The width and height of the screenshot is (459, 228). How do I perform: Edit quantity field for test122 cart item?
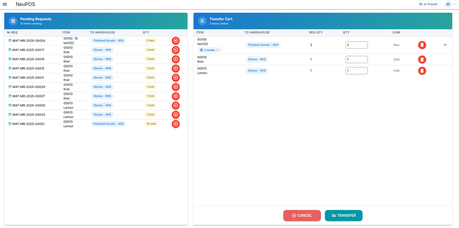356,45
